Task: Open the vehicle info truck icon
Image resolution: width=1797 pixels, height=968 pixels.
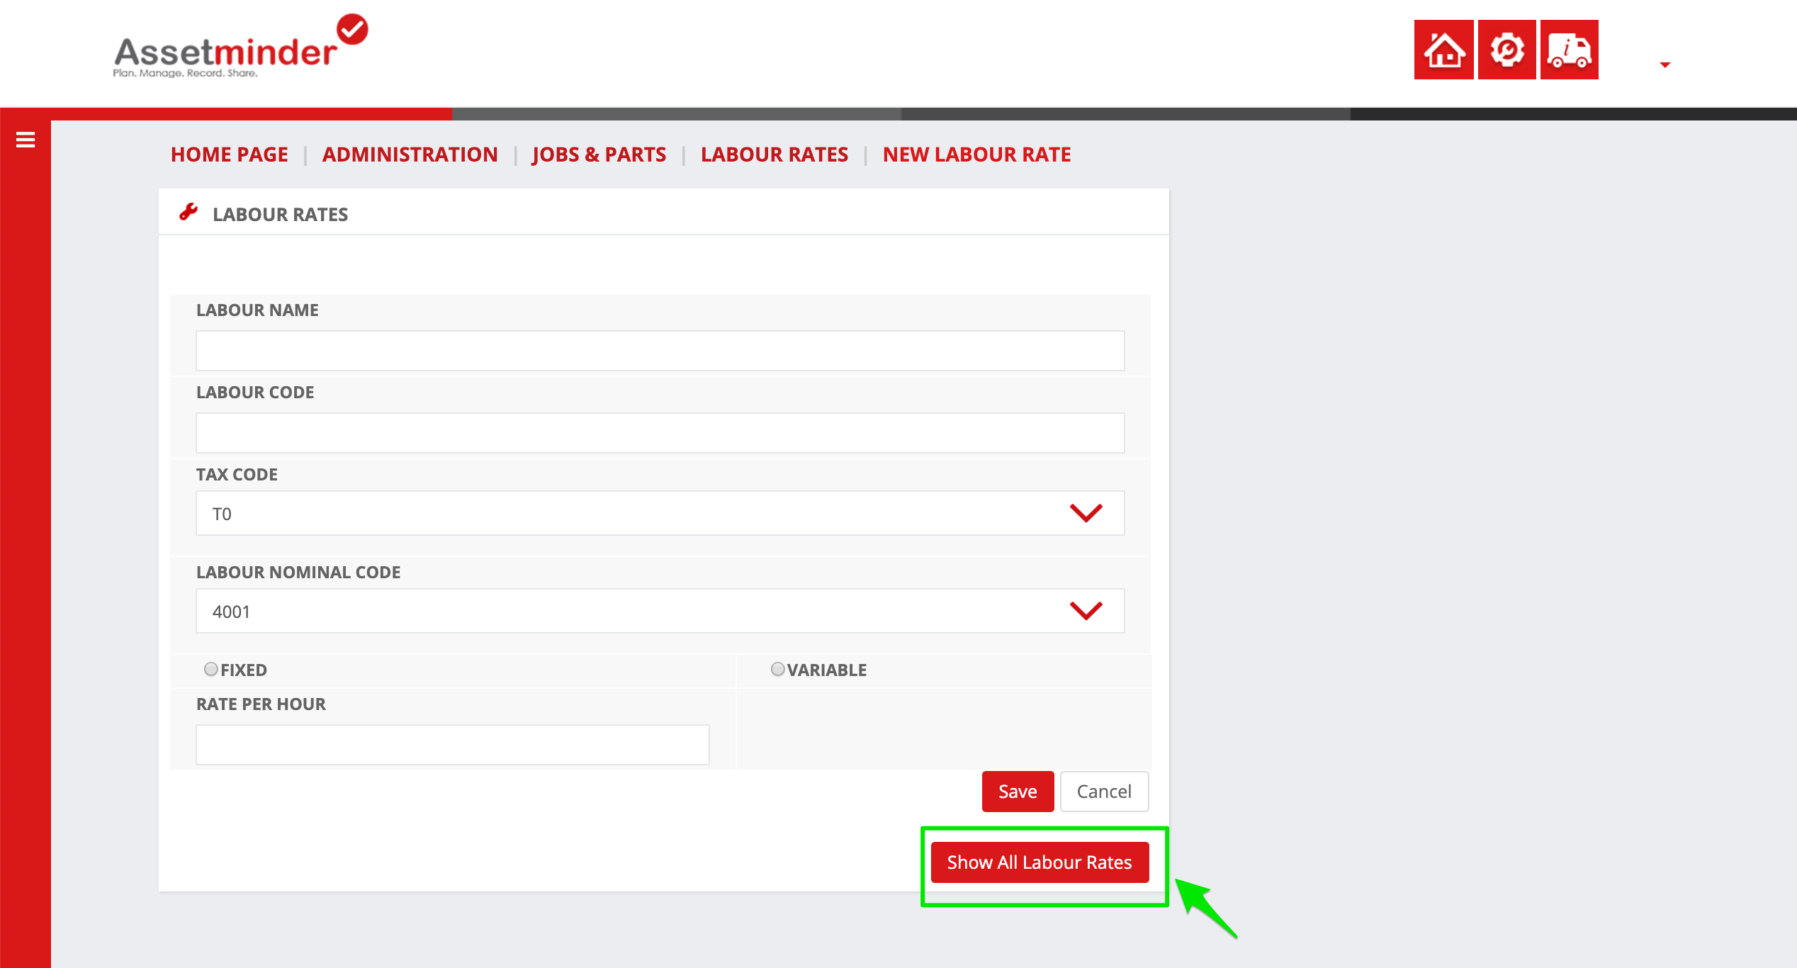Action: coord(1569,50)
